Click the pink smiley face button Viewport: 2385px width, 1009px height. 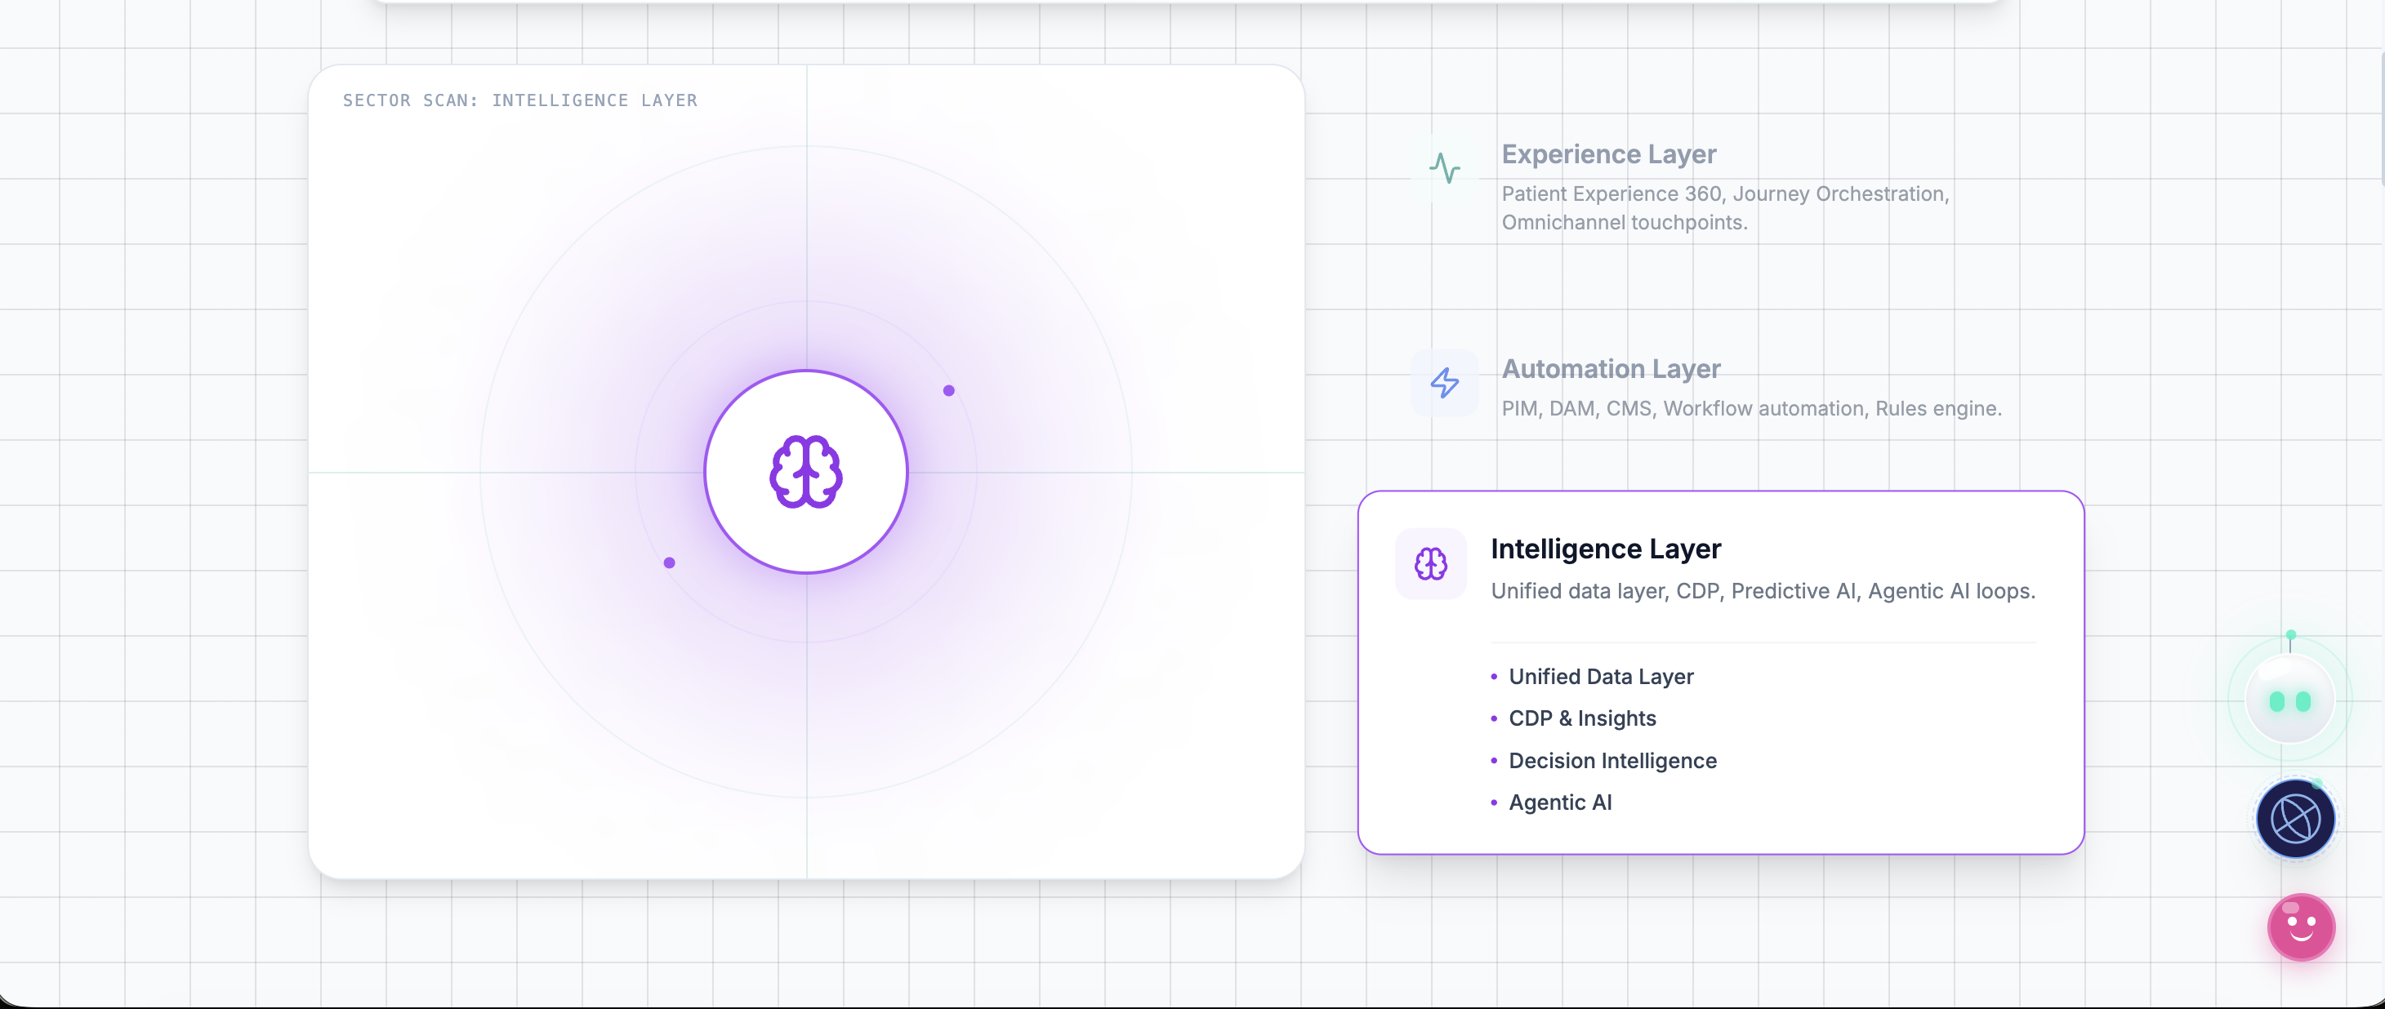2301,927
